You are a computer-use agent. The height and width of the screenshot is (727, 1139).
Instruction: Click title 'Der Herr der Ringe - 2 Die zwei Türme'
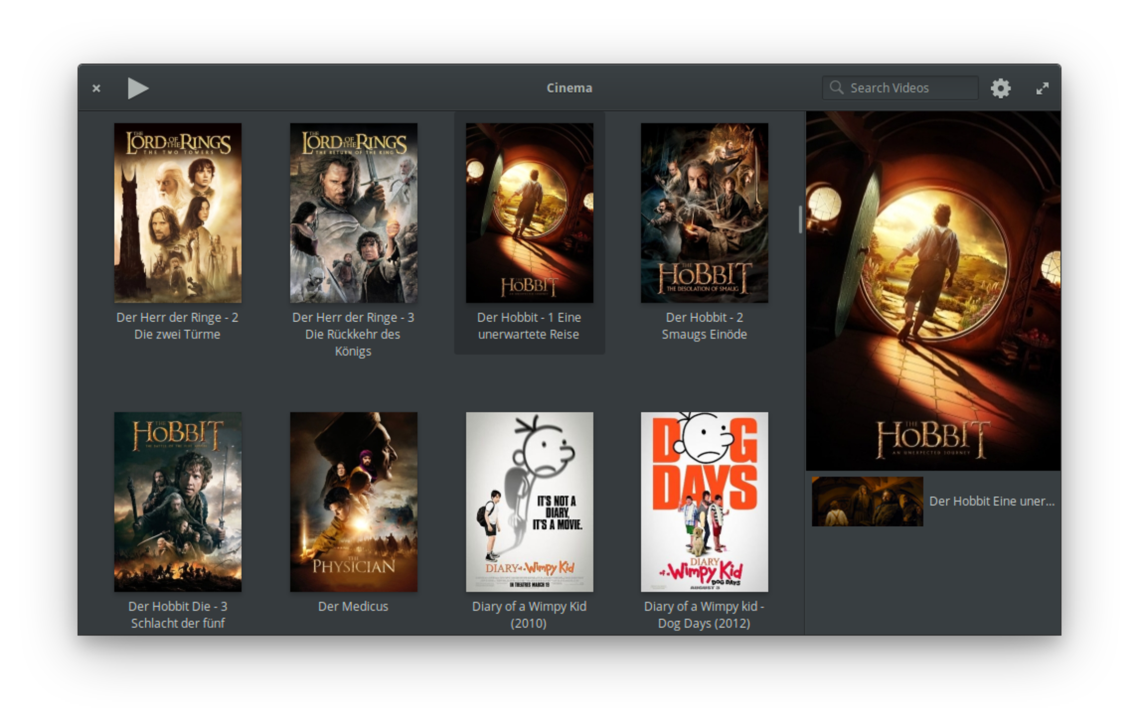pyautogui.click(x=178, y=326)
